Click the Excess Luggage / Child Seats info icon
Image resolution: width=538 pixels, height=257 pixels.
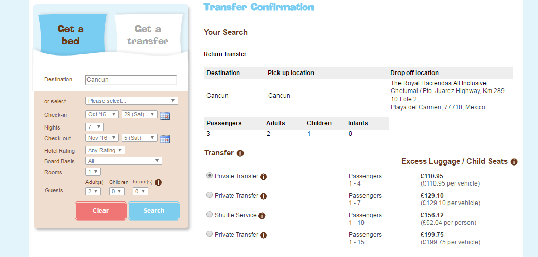[514, 162]
